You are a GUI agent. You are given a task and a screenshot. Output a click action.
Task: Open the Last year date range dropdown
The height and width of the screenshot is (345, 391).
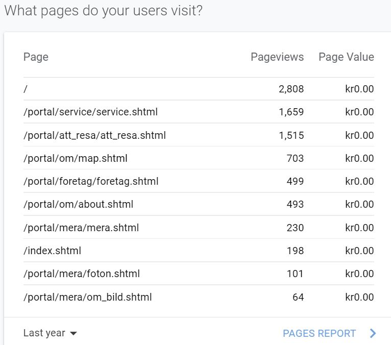tap(50, 333)
